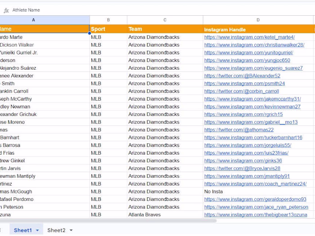Select the Gurriel Jr. name cell
315x236 pixels.
(x=45, y=53)
